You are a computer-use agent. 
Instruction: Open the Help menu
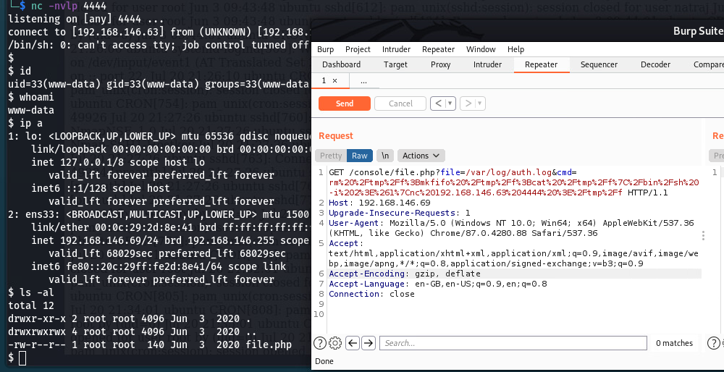515,49
